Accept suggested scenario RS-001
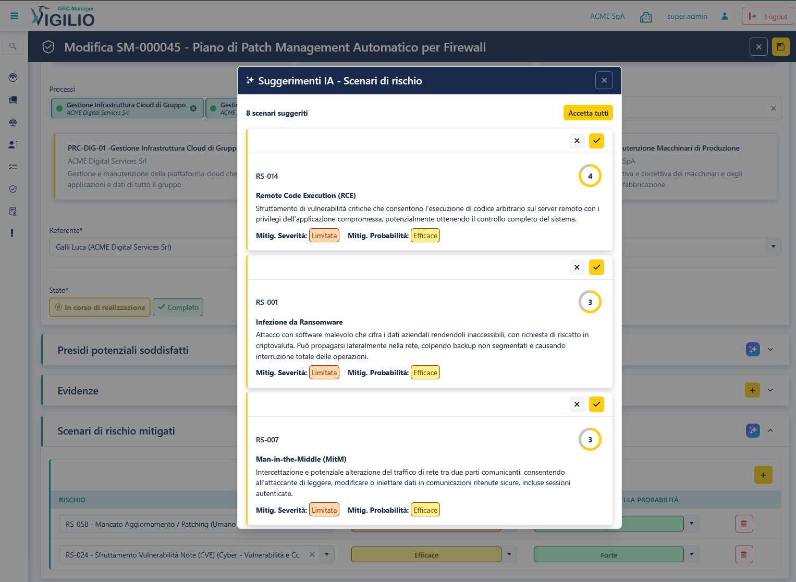 coord(596,267)
